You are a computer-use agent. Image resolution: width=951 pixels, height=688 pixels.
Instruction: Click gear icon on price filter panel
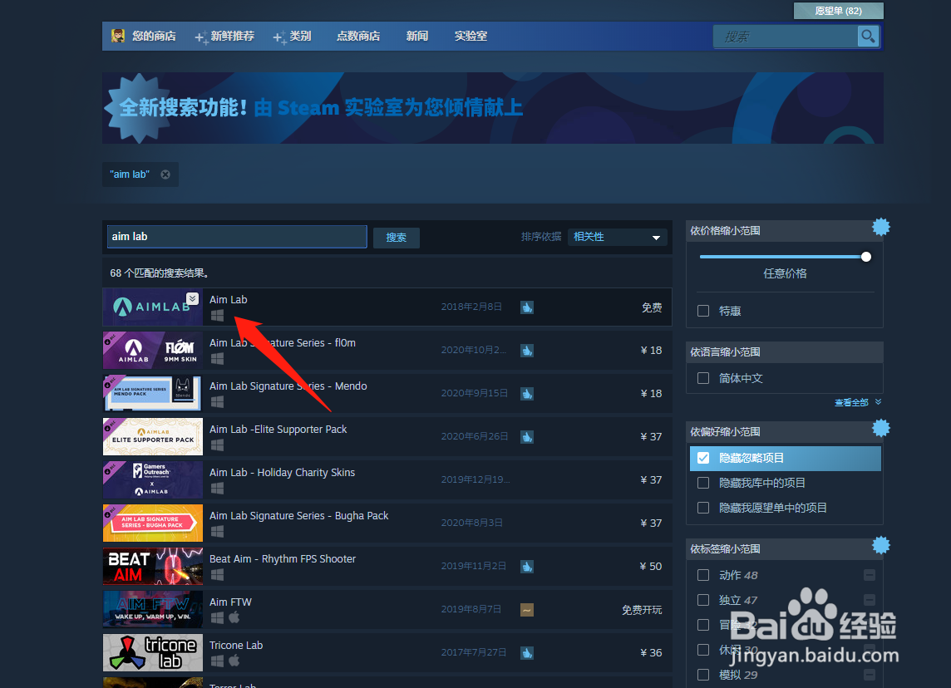(880, 228)
